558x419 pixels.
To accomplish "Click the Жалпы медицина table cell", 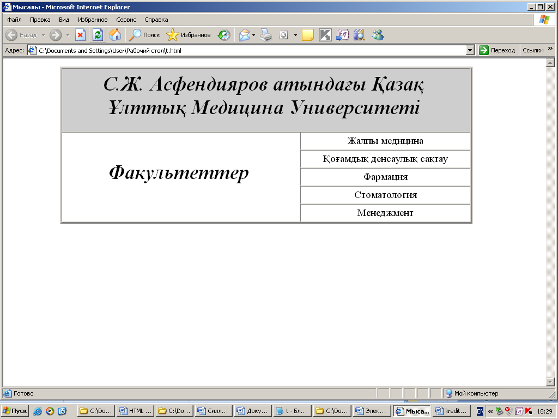I will tap(385, 141).
